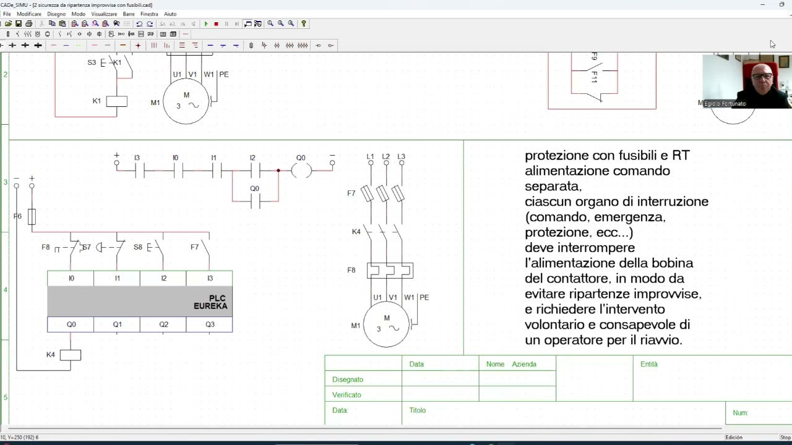Screen dimensions: 792x445
Task: Open the Modo menu
Action: [79, 14]
